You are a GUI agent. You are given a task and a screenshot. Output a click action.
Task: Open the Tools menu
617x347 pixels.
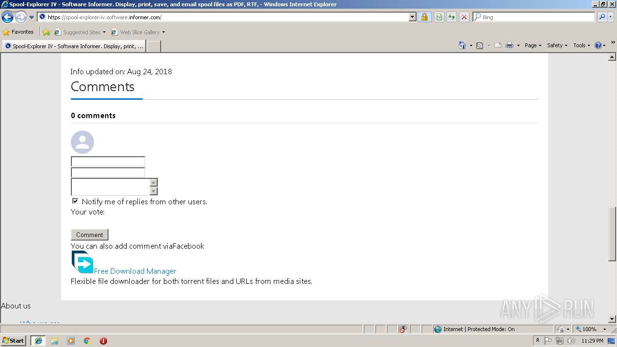(582, 45)
